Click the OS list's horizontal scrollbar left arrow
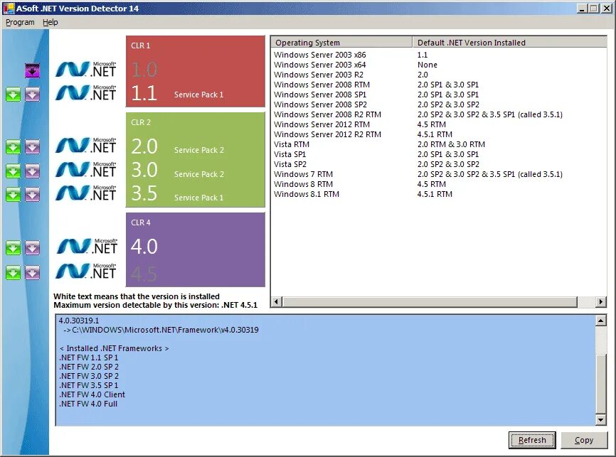 pos(277,301)
